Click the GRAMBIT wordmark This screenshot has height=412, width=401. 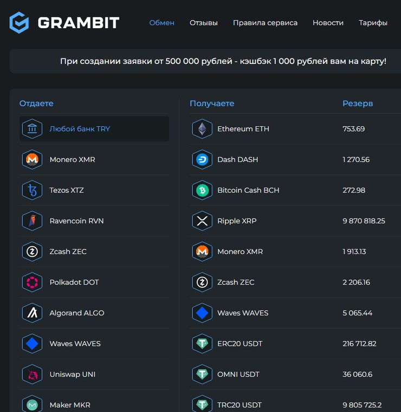click(x=79, y=23)
